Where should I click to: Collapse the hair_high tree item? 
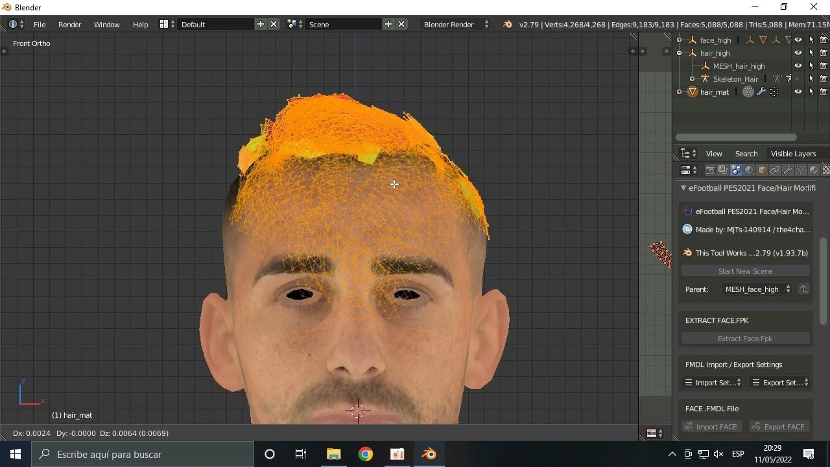click(680, 53)
